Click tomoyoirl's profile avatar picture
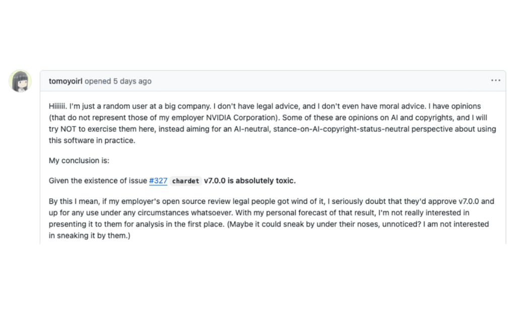The height and width of the screenshot is (309, 516). point(20,81)
